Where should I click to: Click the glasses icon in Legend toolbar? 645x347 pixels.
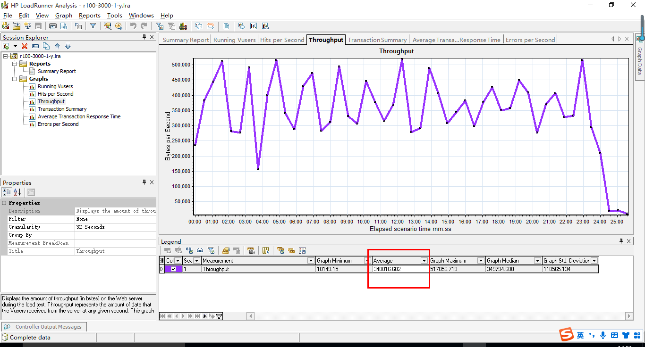tap(200, 250)
